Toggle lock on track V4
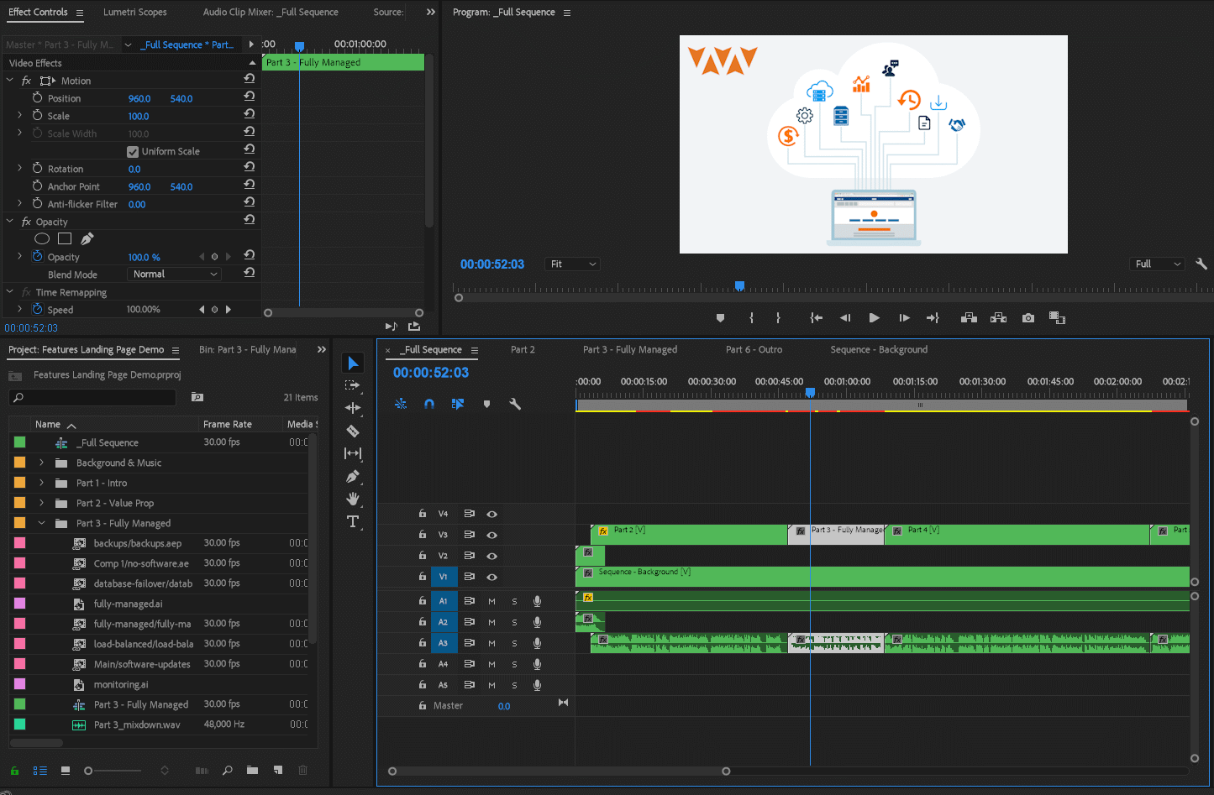 (423, 514)
